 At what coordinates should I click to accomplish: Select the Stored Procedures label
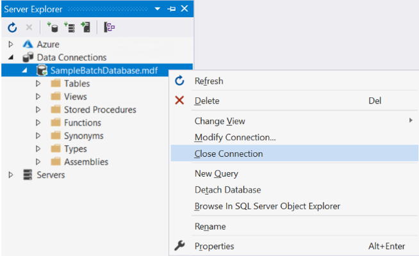point(100,109)
